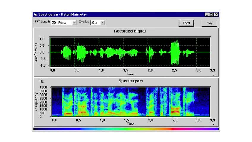Click the Load button
This screenshot has height=142, width=252.
186,23
